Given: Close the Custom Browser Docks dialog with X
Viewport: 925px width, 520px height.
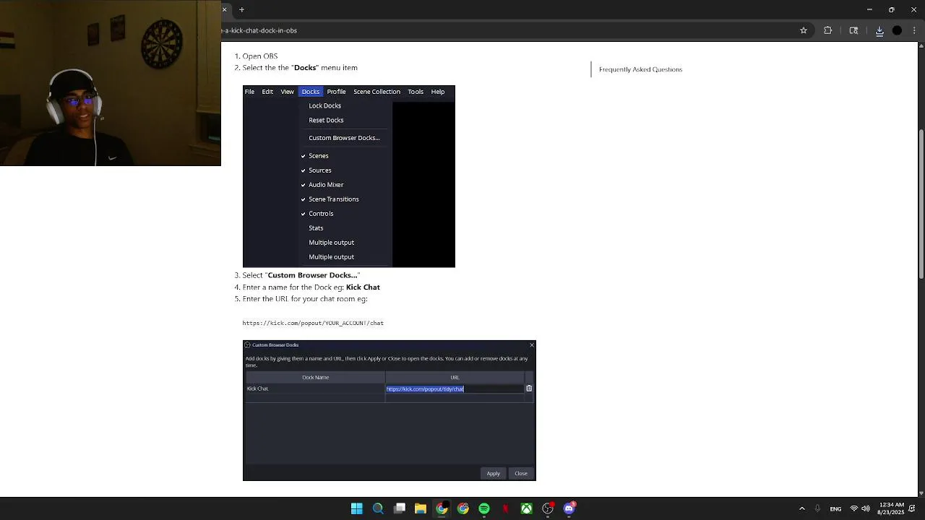Looking at the screenshot, I should point(532,344).
